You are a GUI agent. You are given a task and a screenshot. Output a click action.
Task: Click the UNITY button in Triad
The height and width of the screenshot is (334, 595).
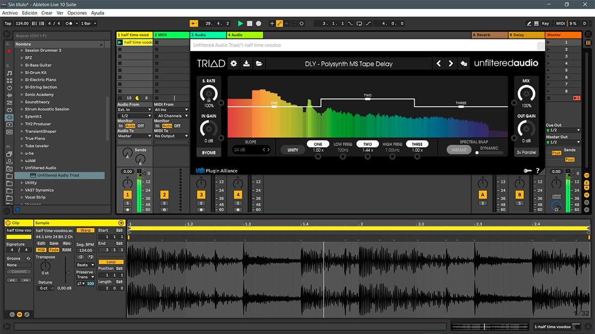tap(293, 150)
